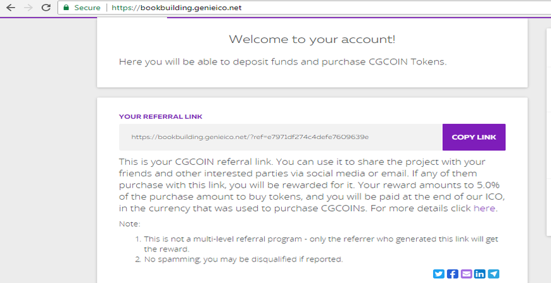Focus the browser address bar URL
The image size is (551, 283).
point(177,8)
